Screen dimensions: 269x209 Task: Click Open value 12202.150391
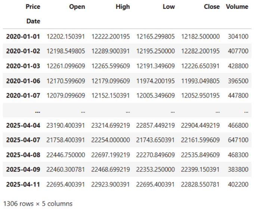(66, 37)
